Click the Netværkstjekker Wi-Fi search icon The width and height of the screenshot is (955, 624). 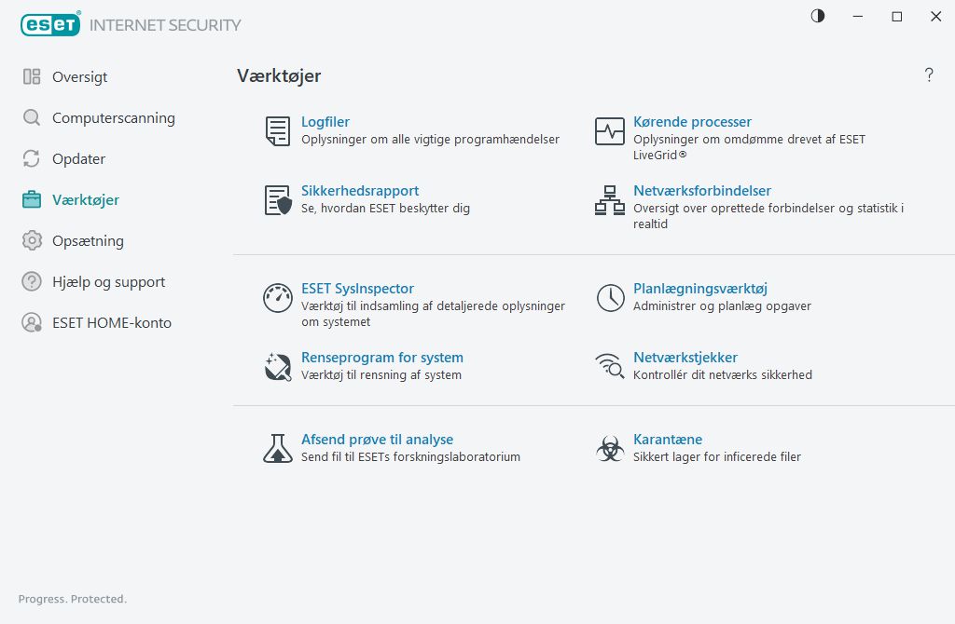tap(610, 367)
